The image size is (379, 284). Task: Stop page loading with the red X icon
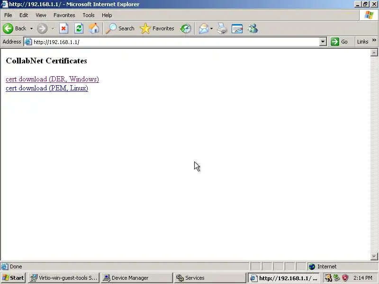pos(63,28)
